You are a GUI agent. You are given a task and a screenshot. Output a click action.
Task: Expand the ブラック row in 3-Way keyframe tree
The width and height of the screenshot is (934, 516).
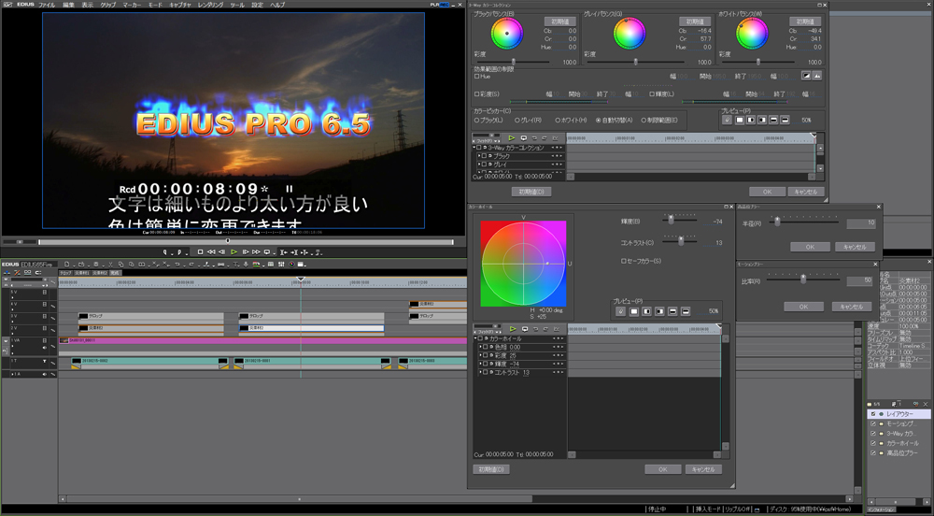pyautogui.click(x=479, y=156)
